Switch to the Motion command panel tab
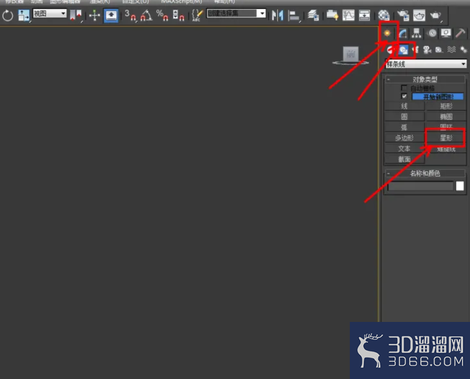Image resolution: width=470 pixels, height=379 pixels. [432, 33]
